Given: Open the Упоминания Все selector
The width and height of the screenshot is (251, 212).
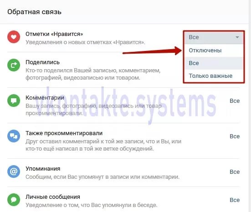Looking at the screenshot, I should tap(235, 172).
